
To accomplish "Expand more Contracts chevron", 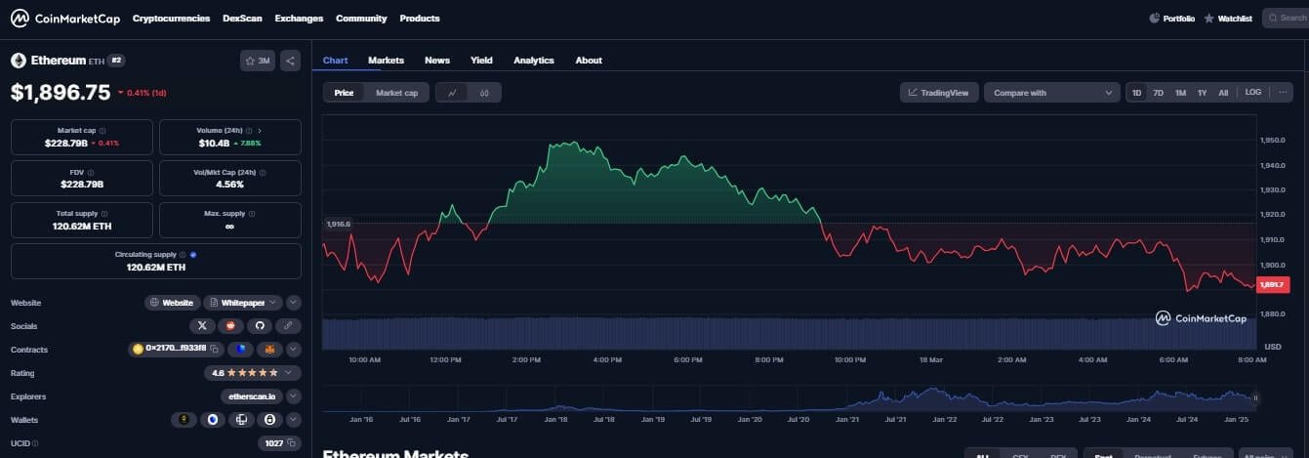I will click(x=294, y=350).
